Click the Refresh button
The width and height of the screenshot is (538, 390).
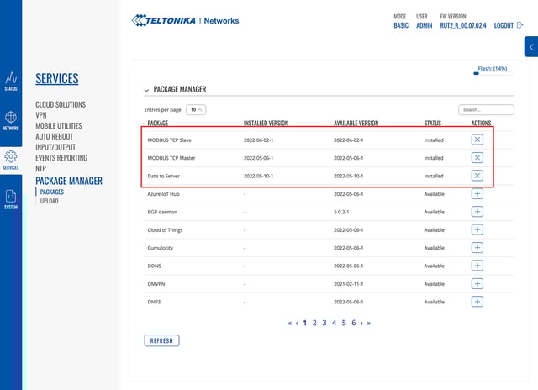pyautogui.click(x=161, y=340)
